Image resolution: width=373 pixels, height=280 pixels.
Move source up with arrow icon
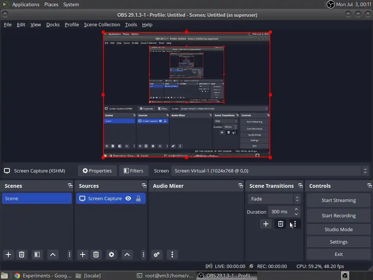point(127,254)
